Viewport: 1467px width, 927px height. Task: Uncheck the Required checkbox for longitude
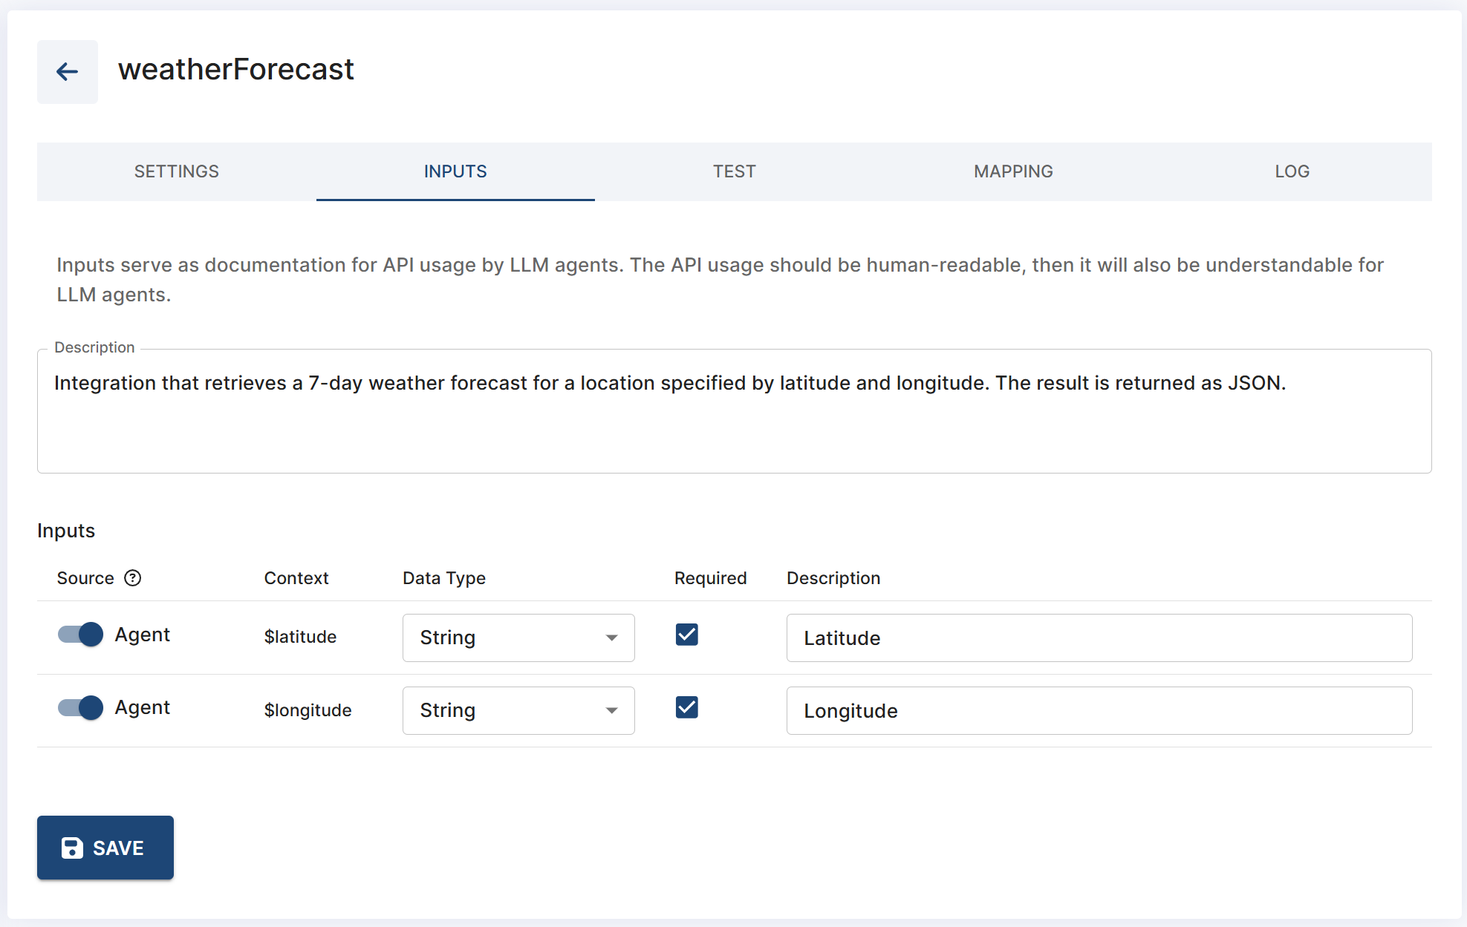tap(687, 707)
